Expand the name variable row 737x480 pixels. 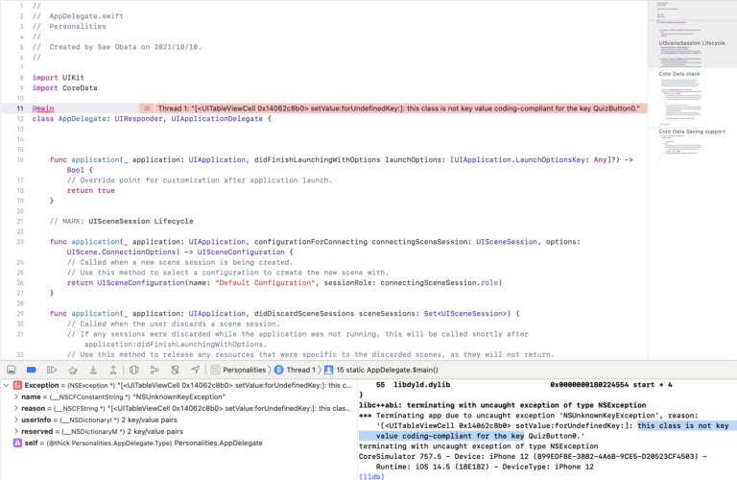[x=16, y=396]
